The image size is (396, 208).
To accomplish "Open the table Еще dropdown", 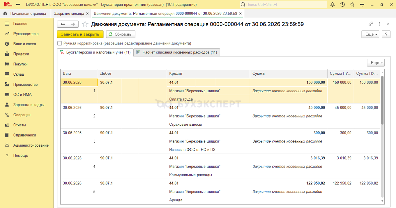I will click(x=376, y=63).
